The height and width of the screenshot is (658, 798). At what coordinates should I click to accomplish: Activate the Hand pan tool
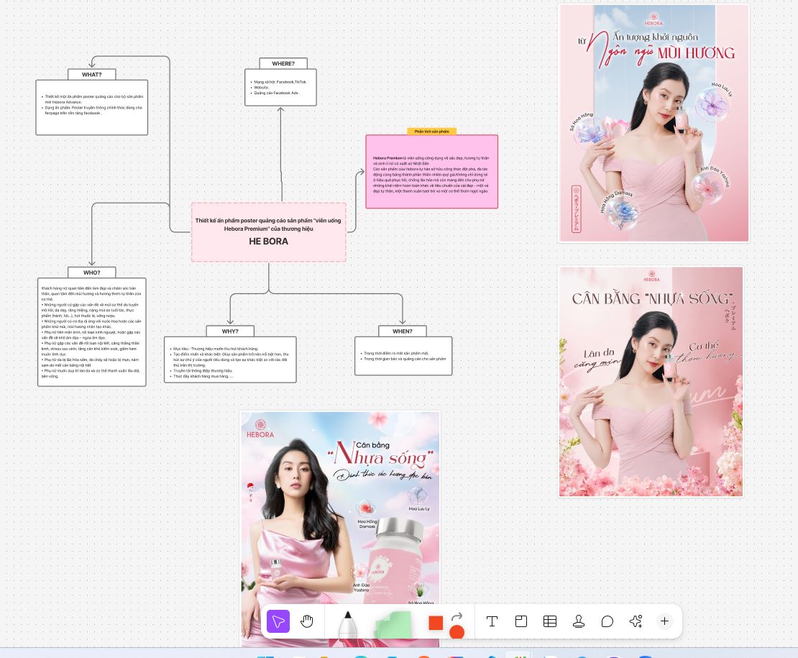point(307,621)
